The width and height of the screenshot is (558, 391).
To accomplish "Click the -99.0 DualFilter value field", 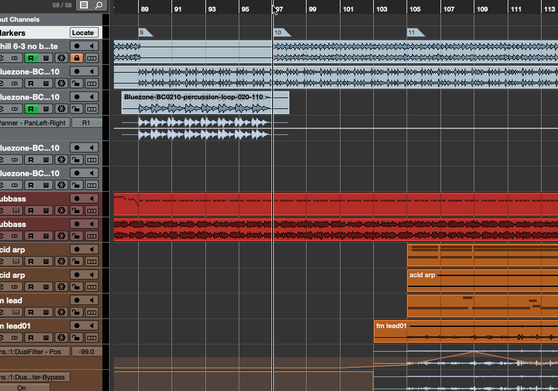I will pyautogui.click(x=87, y=352).
